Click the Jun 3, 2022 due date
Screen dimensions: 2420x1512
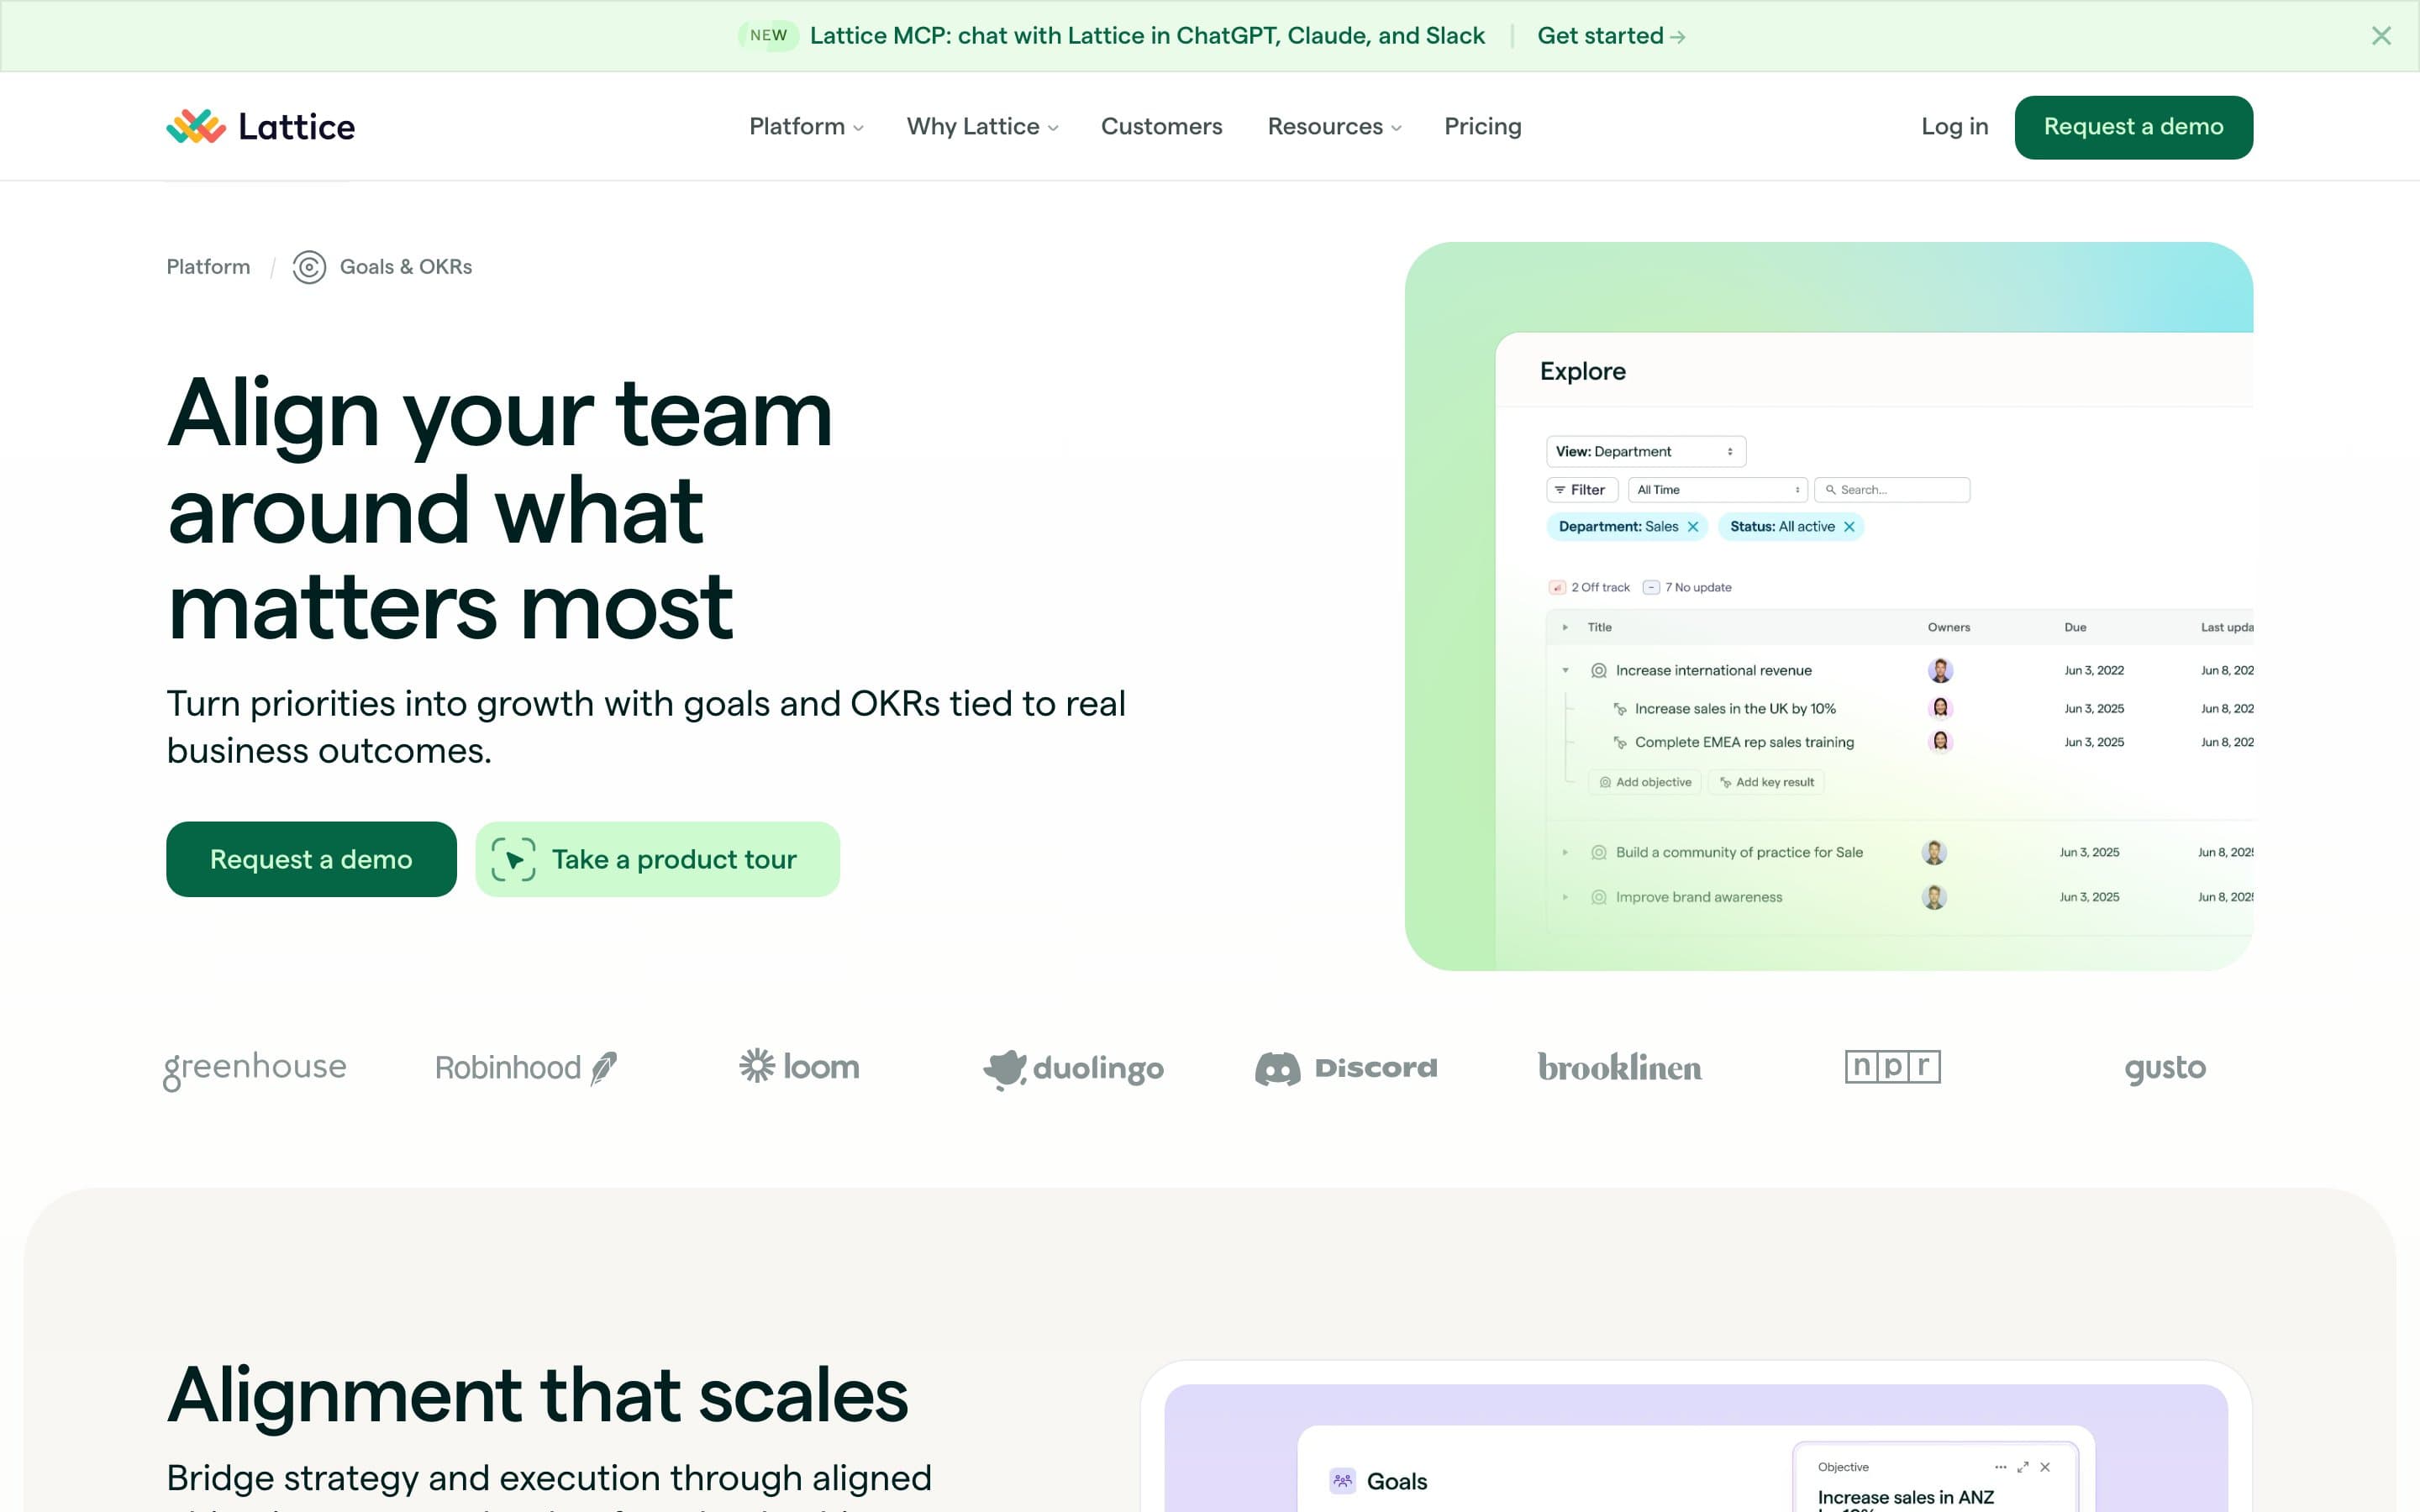[x=2094, y=671]
